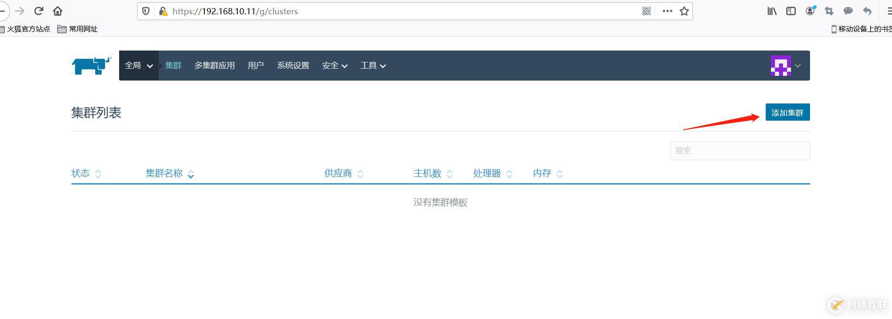This screenshot has height=319, width=892.
Task: Open 移动设备上的书签 bookmarks
Action: point(862,29)
